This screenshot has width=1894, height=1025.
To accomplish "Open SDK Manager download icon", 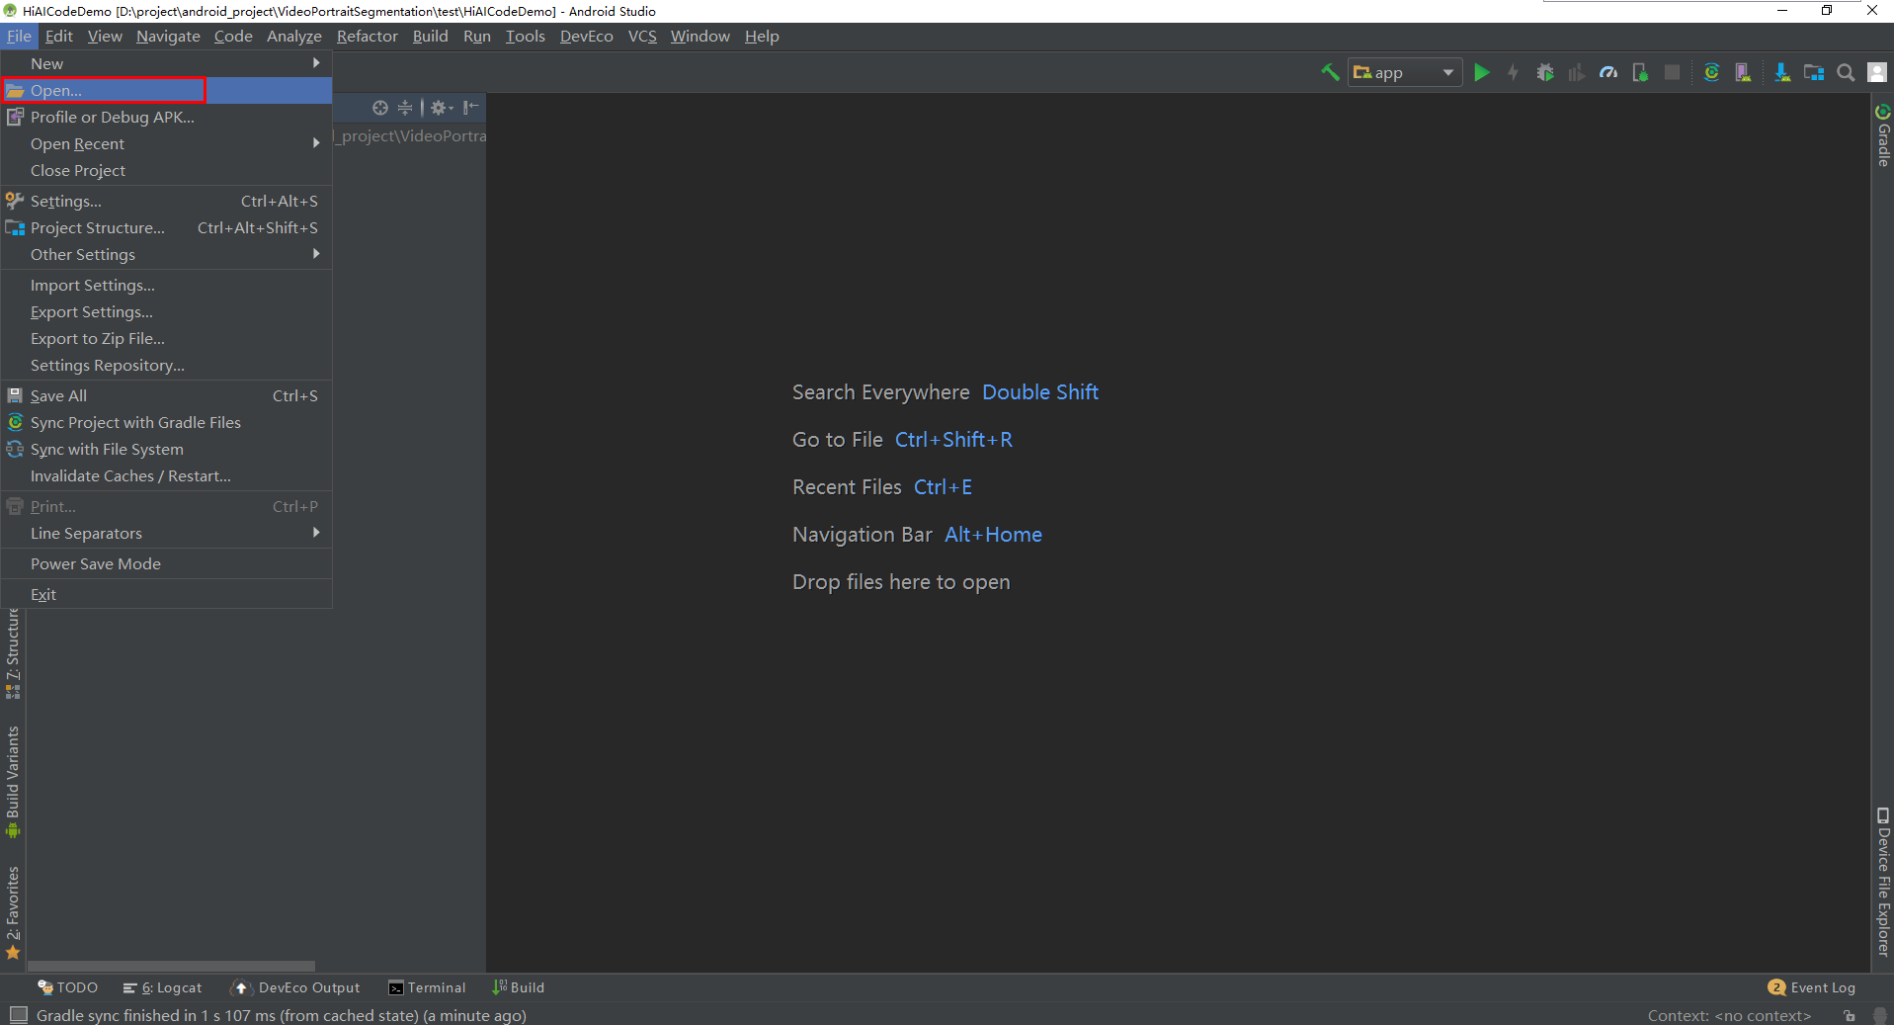I will (x=1781, y=72).
